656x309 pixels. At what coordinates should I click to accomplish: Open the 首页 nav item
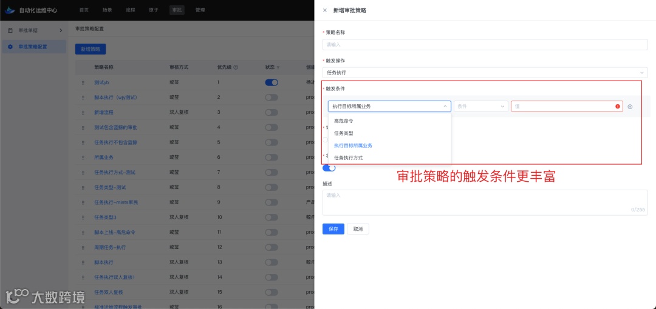84,10
